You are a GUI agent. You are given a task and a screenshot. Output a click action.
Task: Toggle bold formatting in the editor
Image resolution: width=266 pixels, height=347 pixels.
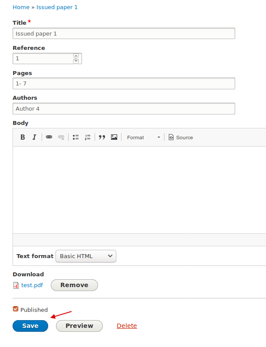tap(23, 137)
